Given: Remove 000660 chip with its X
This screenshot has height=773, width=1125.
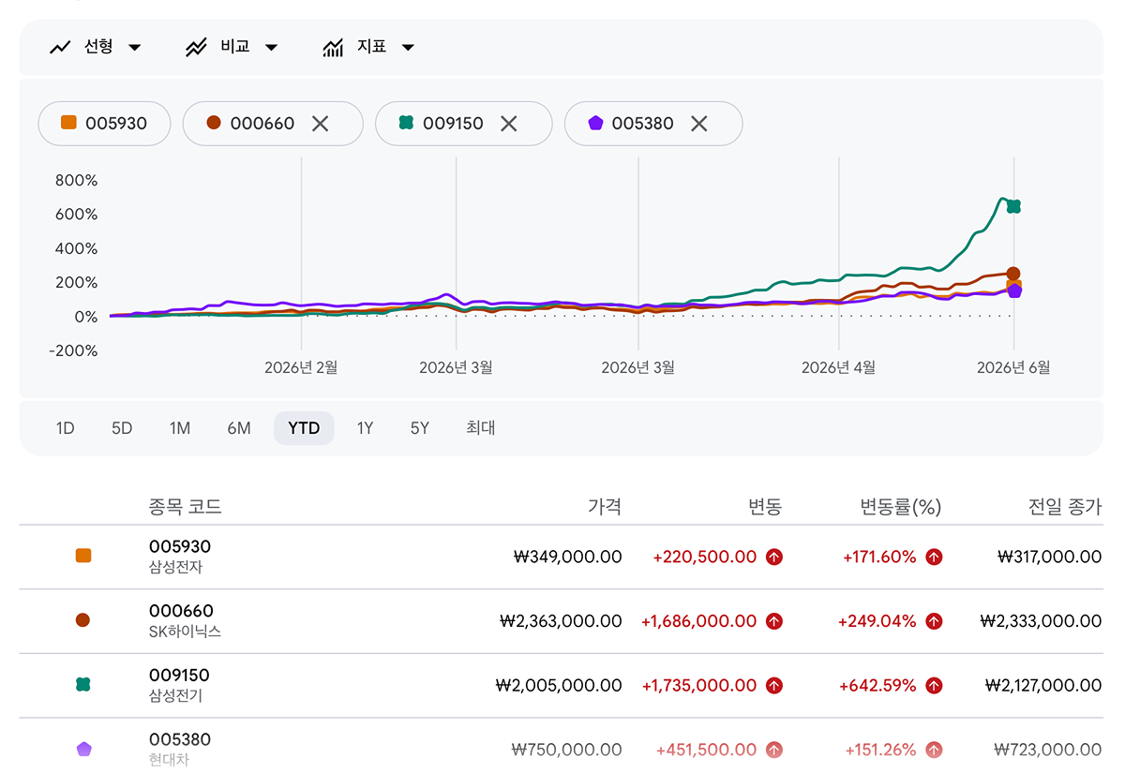Looking at the screenshot, I should point(320,124).
